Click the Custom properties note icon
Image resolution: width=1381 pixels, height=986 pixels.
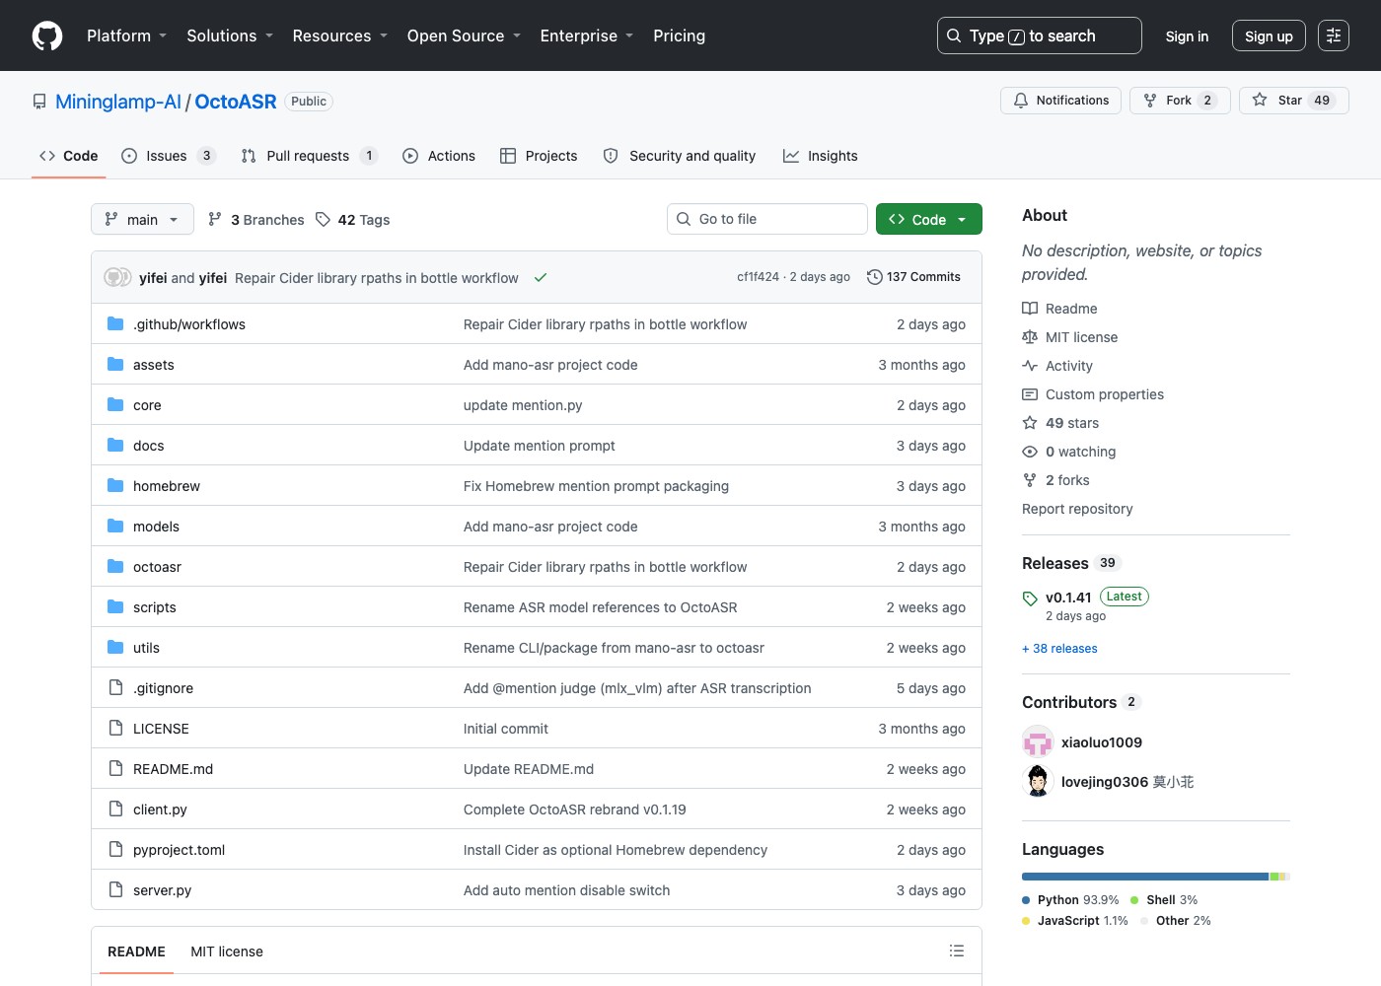pyautogui.click(x=1030, y=394)
